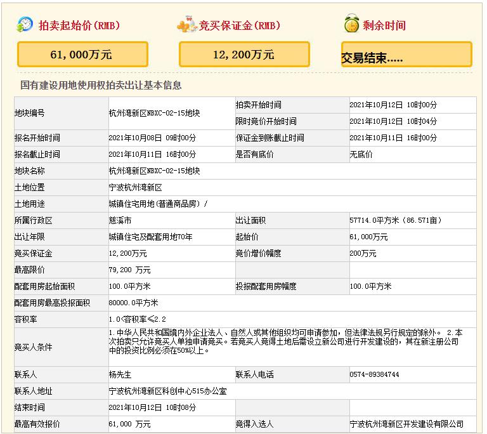Image resolution: width=487 pixels, height=434 pixels.
Task: Click the 土地位置 label
Action: pyautogui.click(x=30, y=187)
